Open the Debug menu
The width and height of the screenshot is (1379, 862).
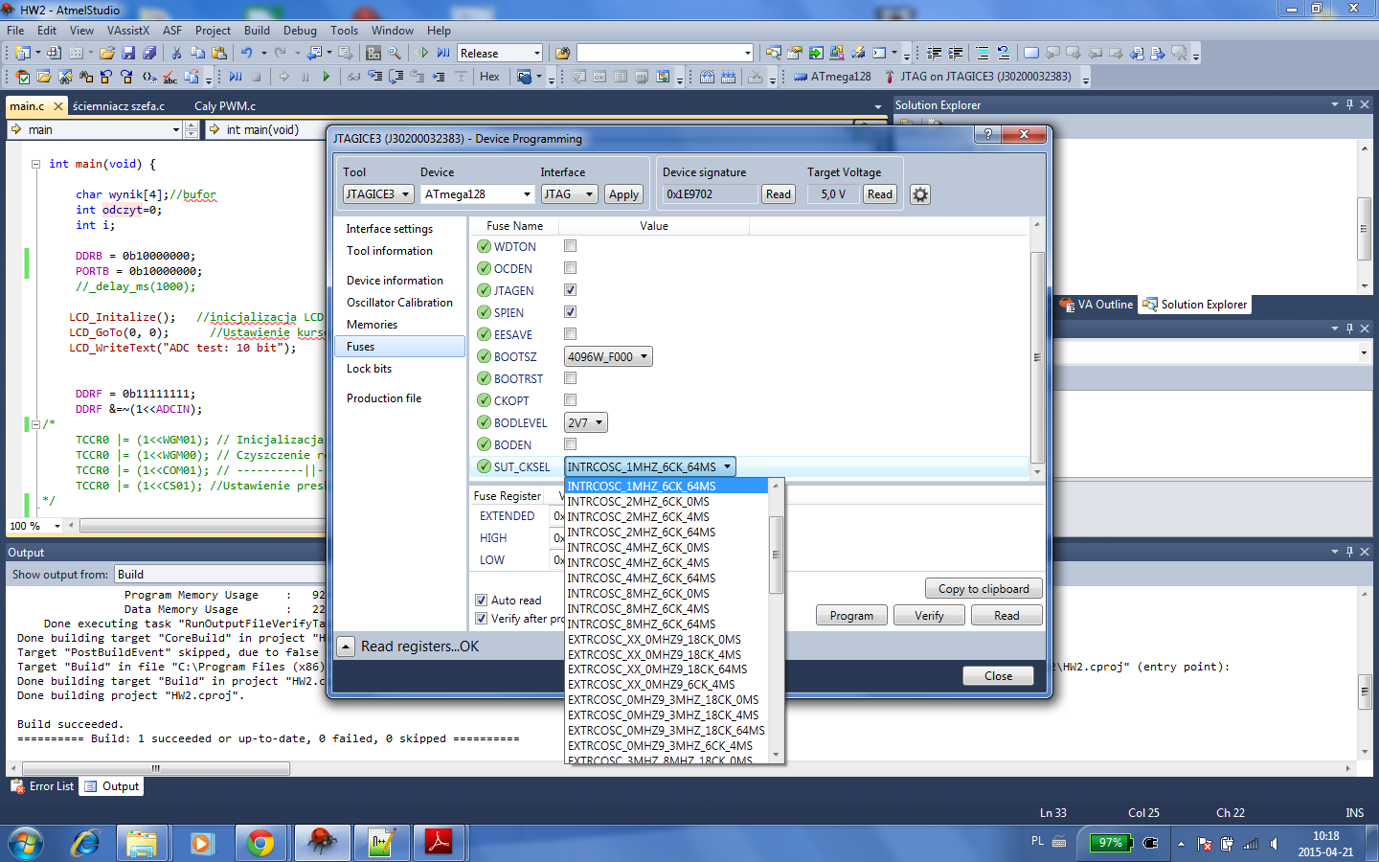pyautogui.click(x=300, y=30)
